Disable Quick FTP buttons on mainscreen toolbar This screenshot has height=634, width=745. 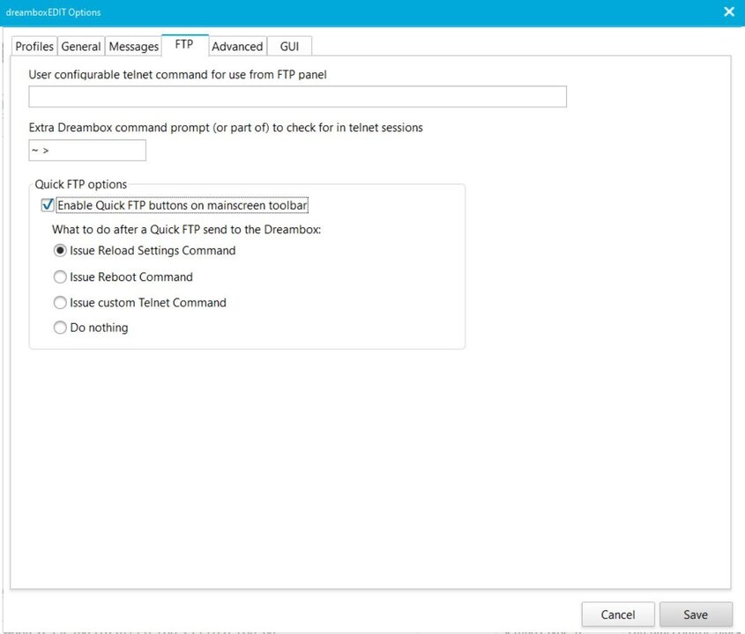click(48, 206)
